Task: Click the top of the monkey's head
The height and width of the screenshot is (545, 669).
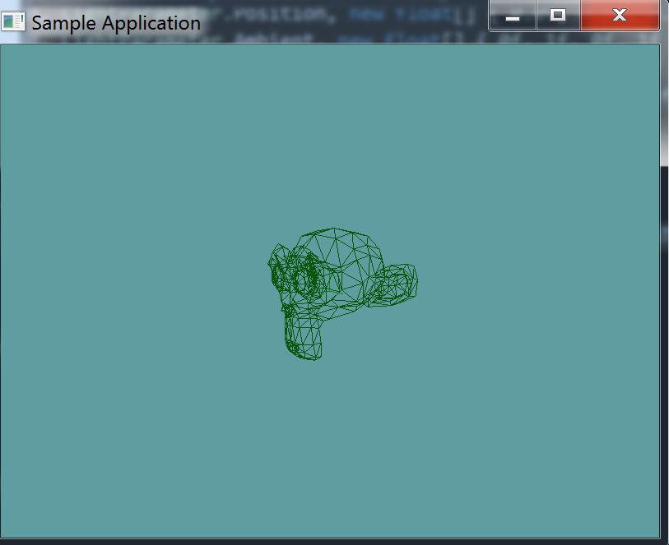Action: [x=336, y=233]
